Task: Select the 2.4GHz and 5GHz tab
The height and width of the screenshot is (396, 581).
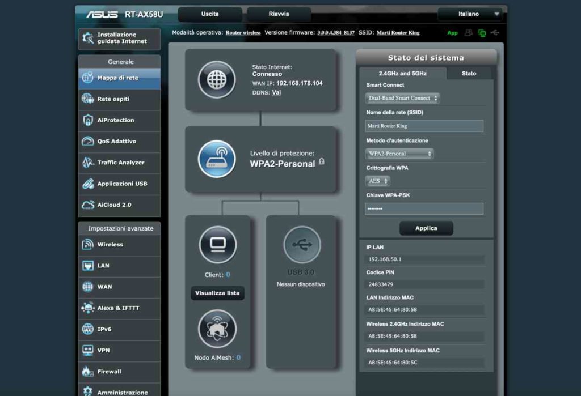Action: (402, 74)
